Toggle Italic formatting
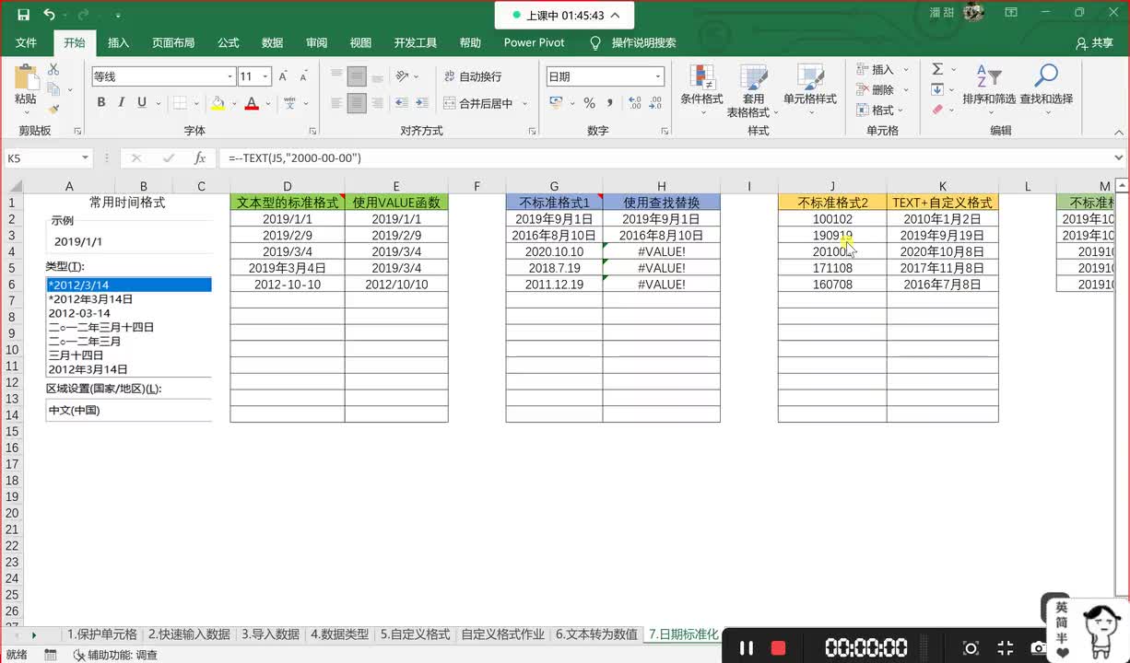 [x=122, y=103]
